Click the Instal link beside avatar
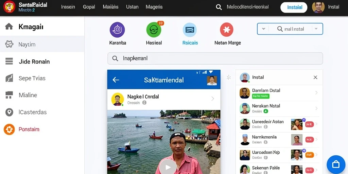 pyautogui.click(x=334, y=7)
